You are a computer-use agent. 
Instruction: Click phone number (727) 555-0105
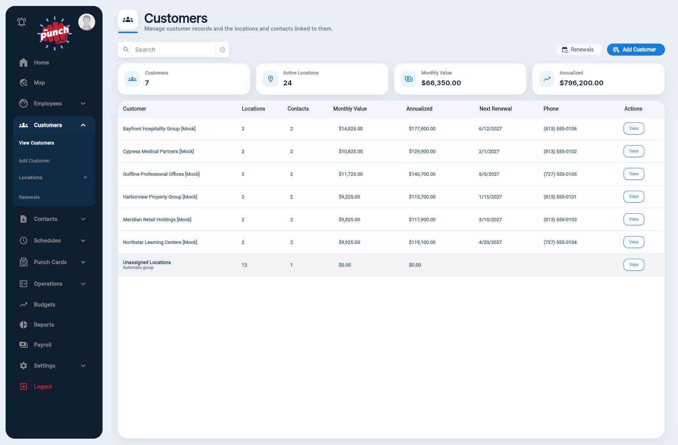(x=560, y=174)
